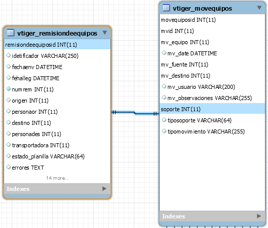
Task: Click the diamond icon beside idetificador column
Action: pos(8,55)
